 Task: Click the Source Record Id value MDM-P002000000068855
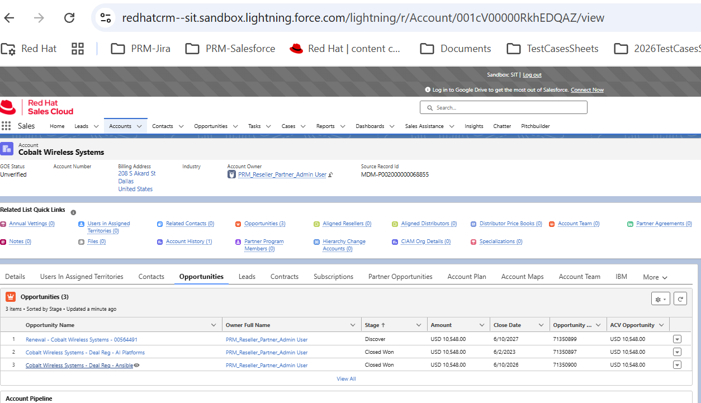tap(395, 175)
